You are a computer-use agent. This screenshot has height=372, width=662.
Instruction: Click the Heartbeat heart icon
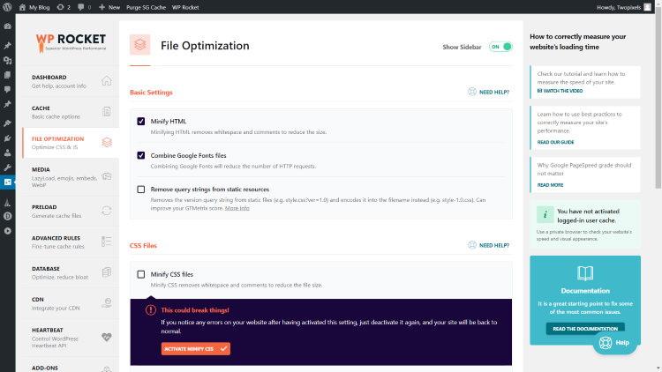tap(107, 337)
